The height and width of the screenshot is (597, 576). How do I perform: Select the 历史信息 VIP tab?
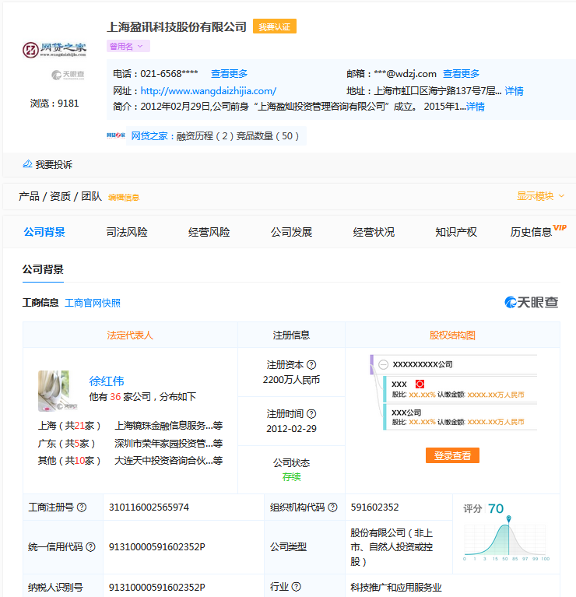[x=539, y=230]
